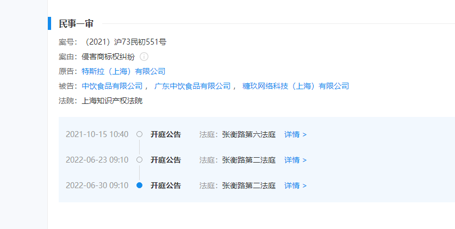Click court name 上海知识产权法院
This screenshot has height=229, width=455.
pos(113,101)
